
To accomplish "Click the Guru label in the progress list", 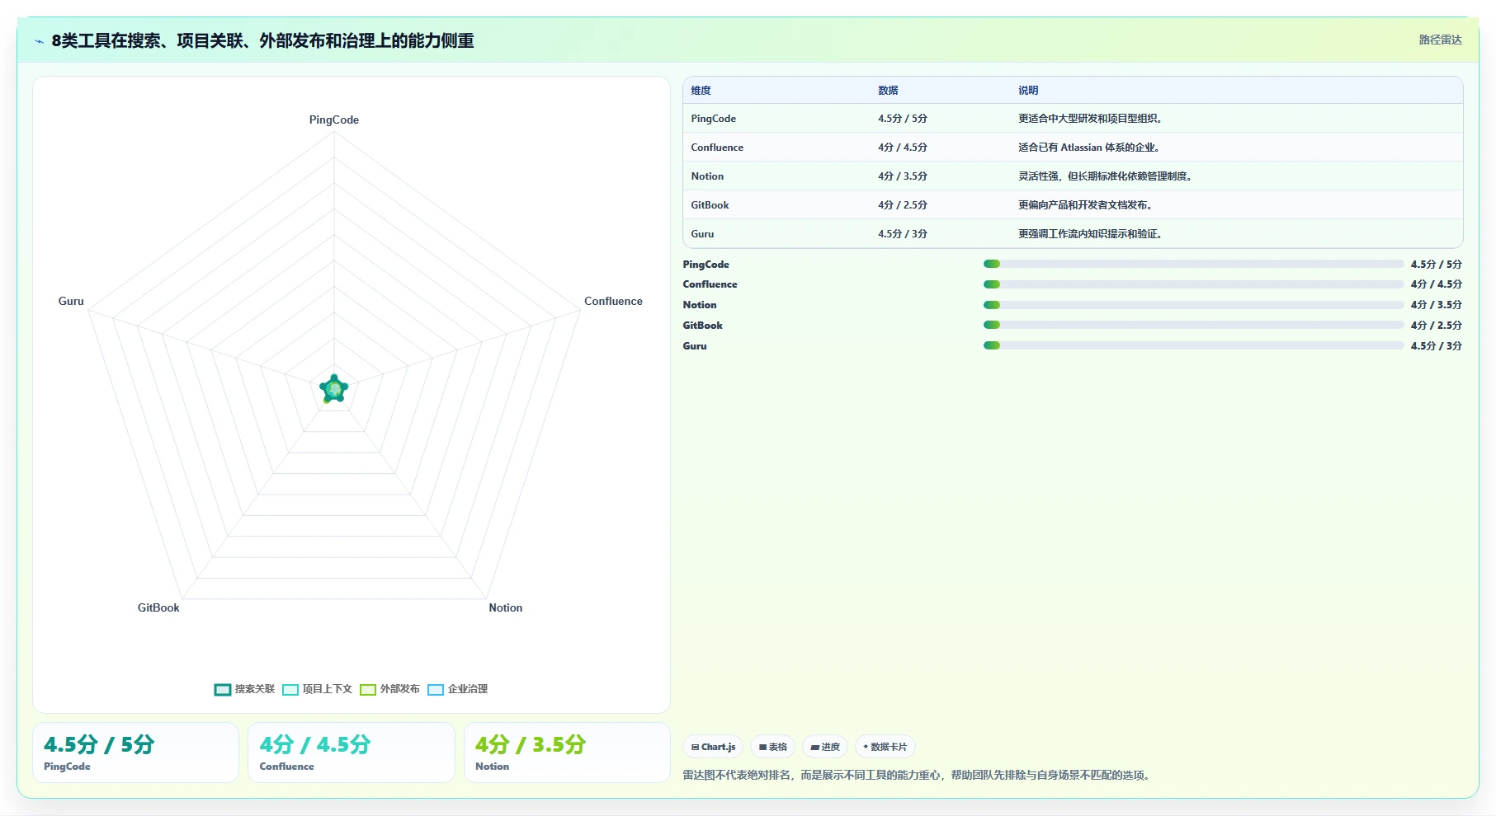I will click(x=695, y=346).
